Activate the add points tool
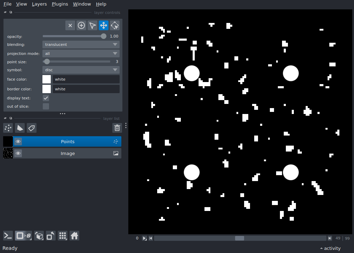This screenshot has height=253, width=354. 81,25
